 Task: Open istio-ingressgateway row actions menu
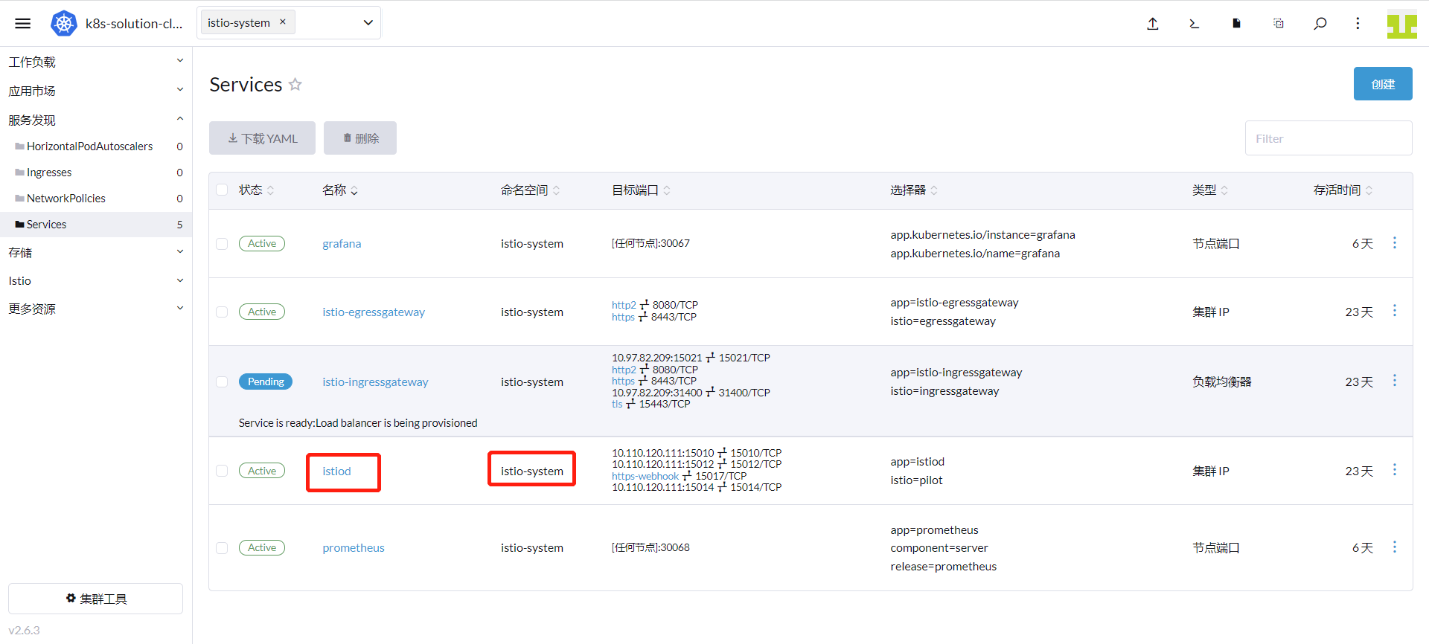1395,381
